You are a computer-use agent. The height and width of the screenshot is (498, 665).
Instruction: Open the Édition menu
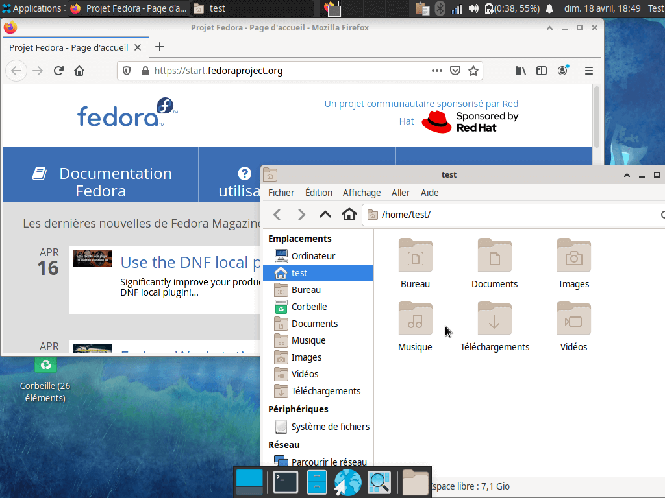point(318,193)
